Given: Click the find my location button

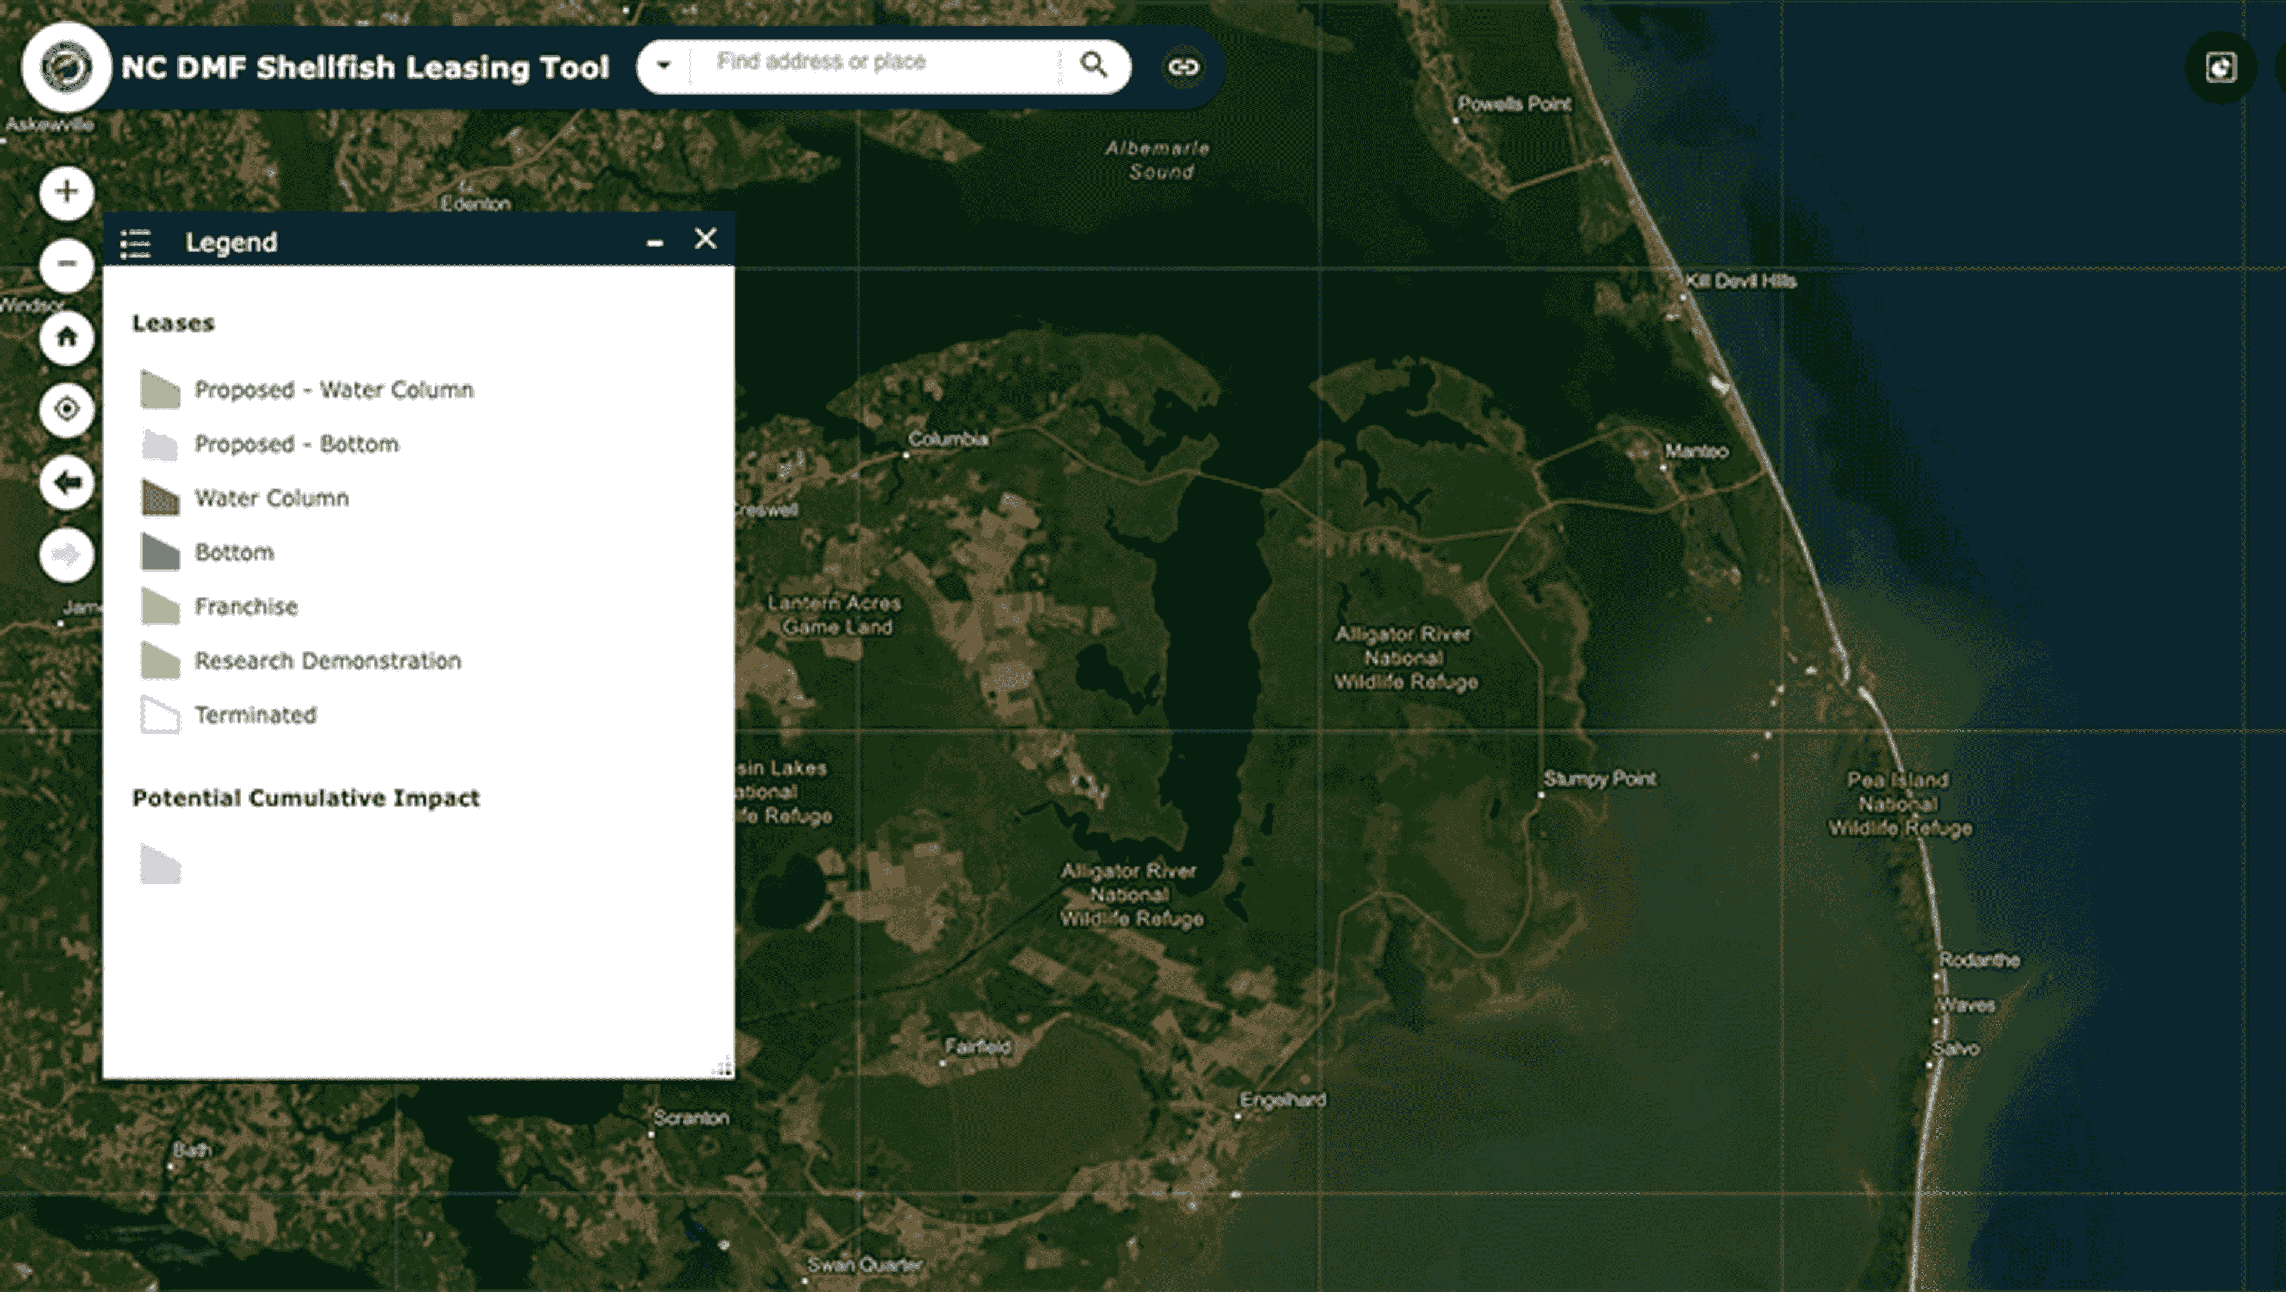Looking at the screenshot, I should point(67,409).
